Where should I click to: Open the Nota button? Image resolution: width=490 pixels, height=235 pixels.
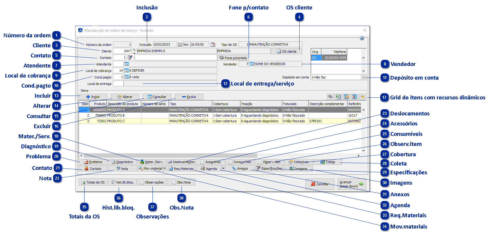pyautogui.click(x=122, y=168)
